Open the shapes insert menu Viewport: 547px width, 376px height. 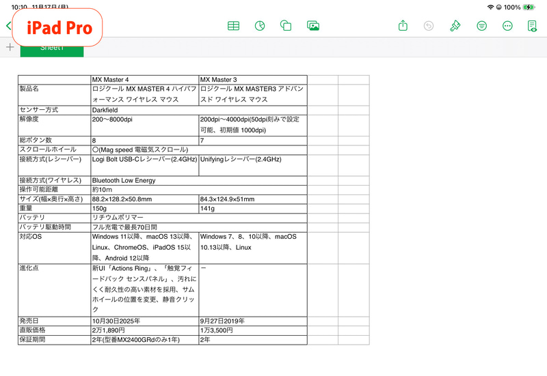(286, 26)
